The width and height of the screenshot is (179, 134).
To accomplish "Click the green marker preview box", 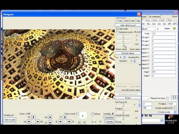I will (83, 115).
